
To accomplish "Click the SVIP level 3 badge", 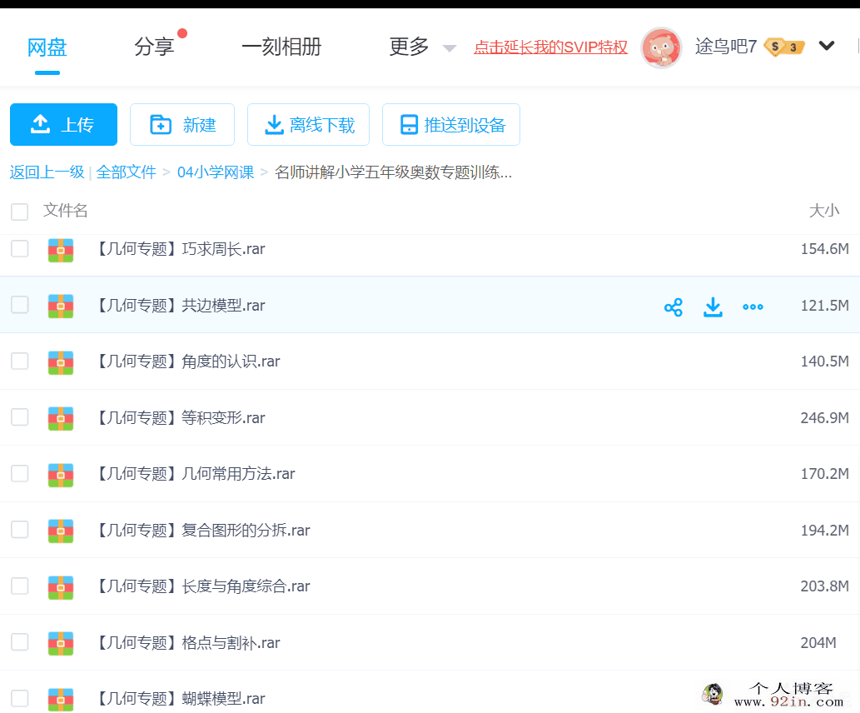I will [x=784, y=47].
